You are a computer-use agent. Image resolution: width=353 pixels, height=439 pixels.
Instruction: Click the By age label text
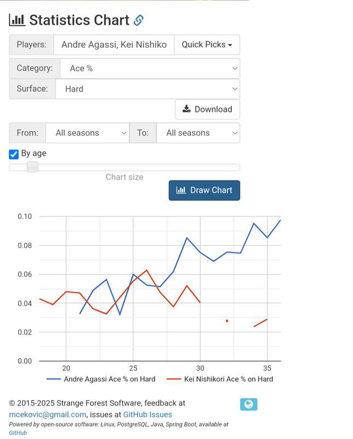point(34,154)
